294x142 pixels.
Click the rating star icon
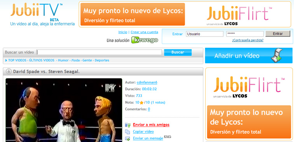point(142,102)
